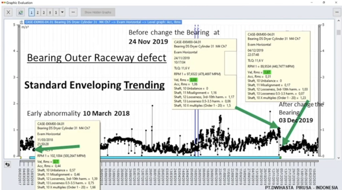
Task: Click the right y-axis range slider bar
Action: (320, 90)
